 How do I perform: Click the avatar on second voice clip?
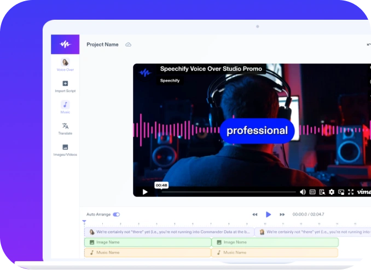point(262,232)
